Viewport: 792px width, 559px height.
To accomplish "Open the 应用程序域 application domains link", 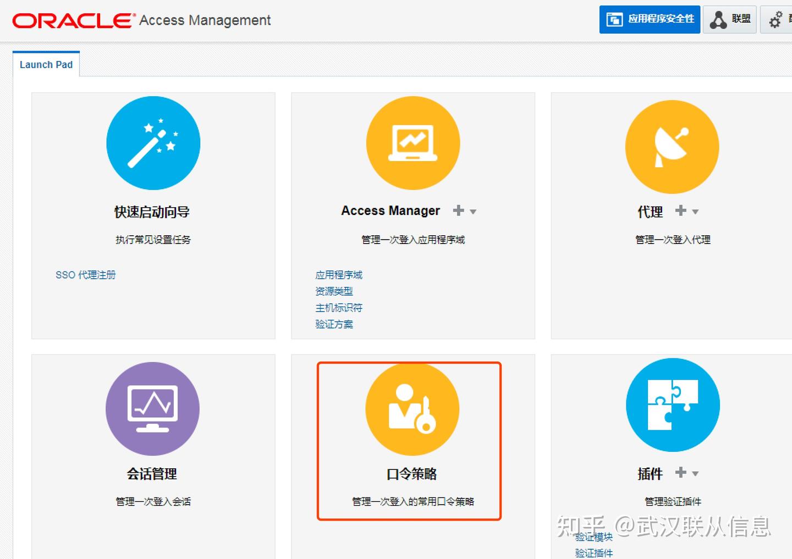I will coord(338,275).
